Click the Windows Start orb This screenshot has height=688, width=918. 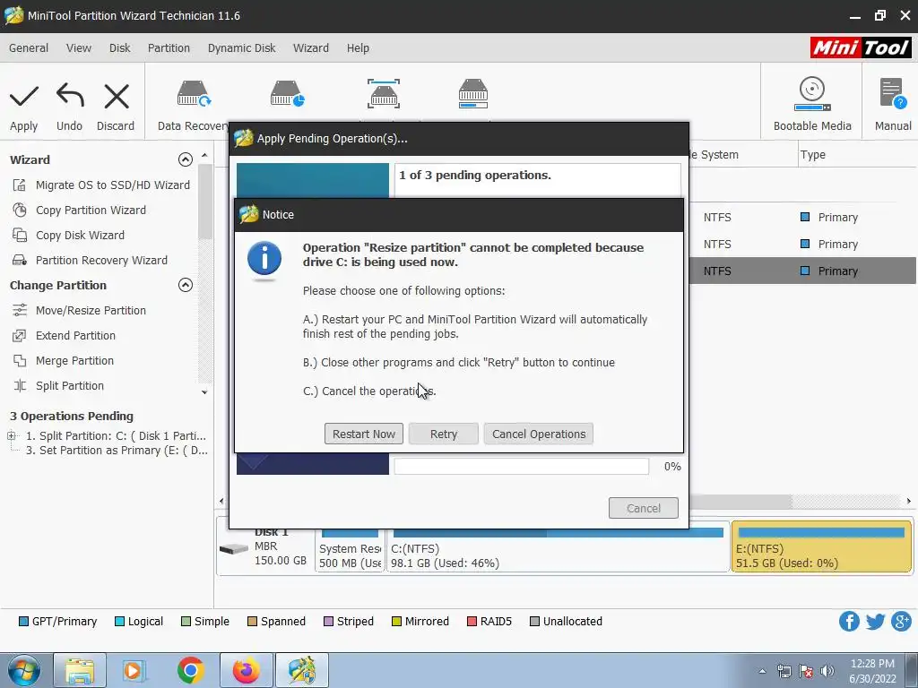[x=23, y=670]
